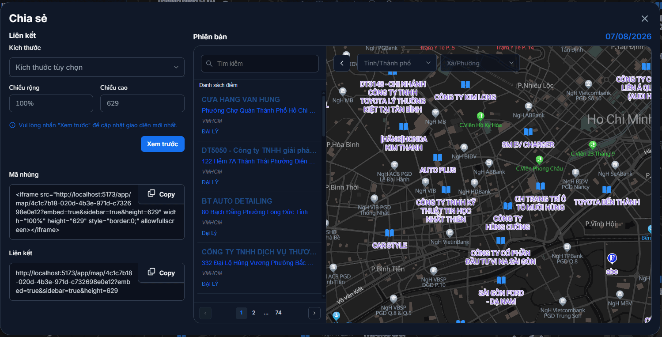The image size is (662, 337).
Task: Click the Chiều cao input field
Action: coord(142,103)
